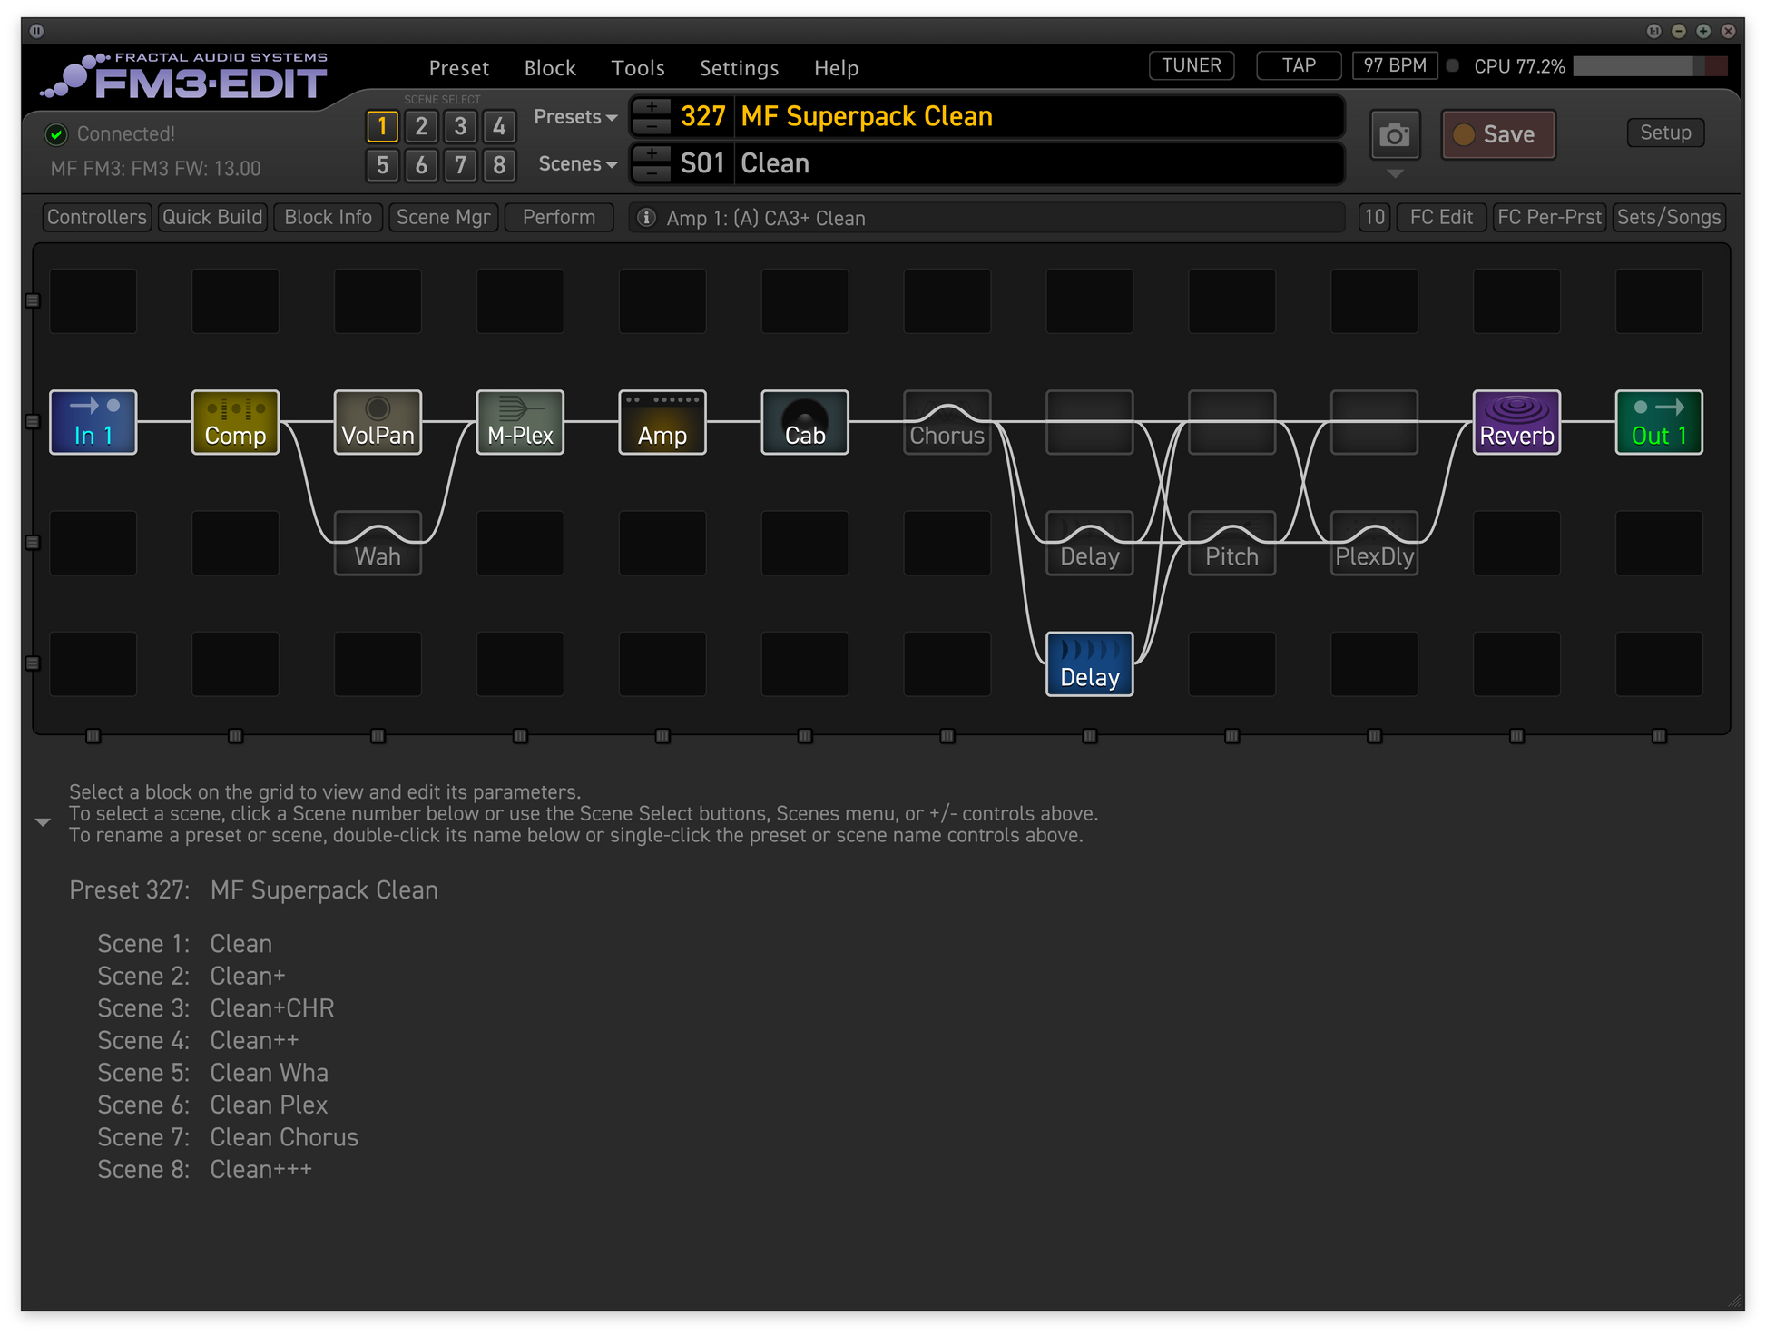Click the camera snapshot icon
This screenshot has height=1336, width=1766.
pyautogui.click(x=1395, y=135)
